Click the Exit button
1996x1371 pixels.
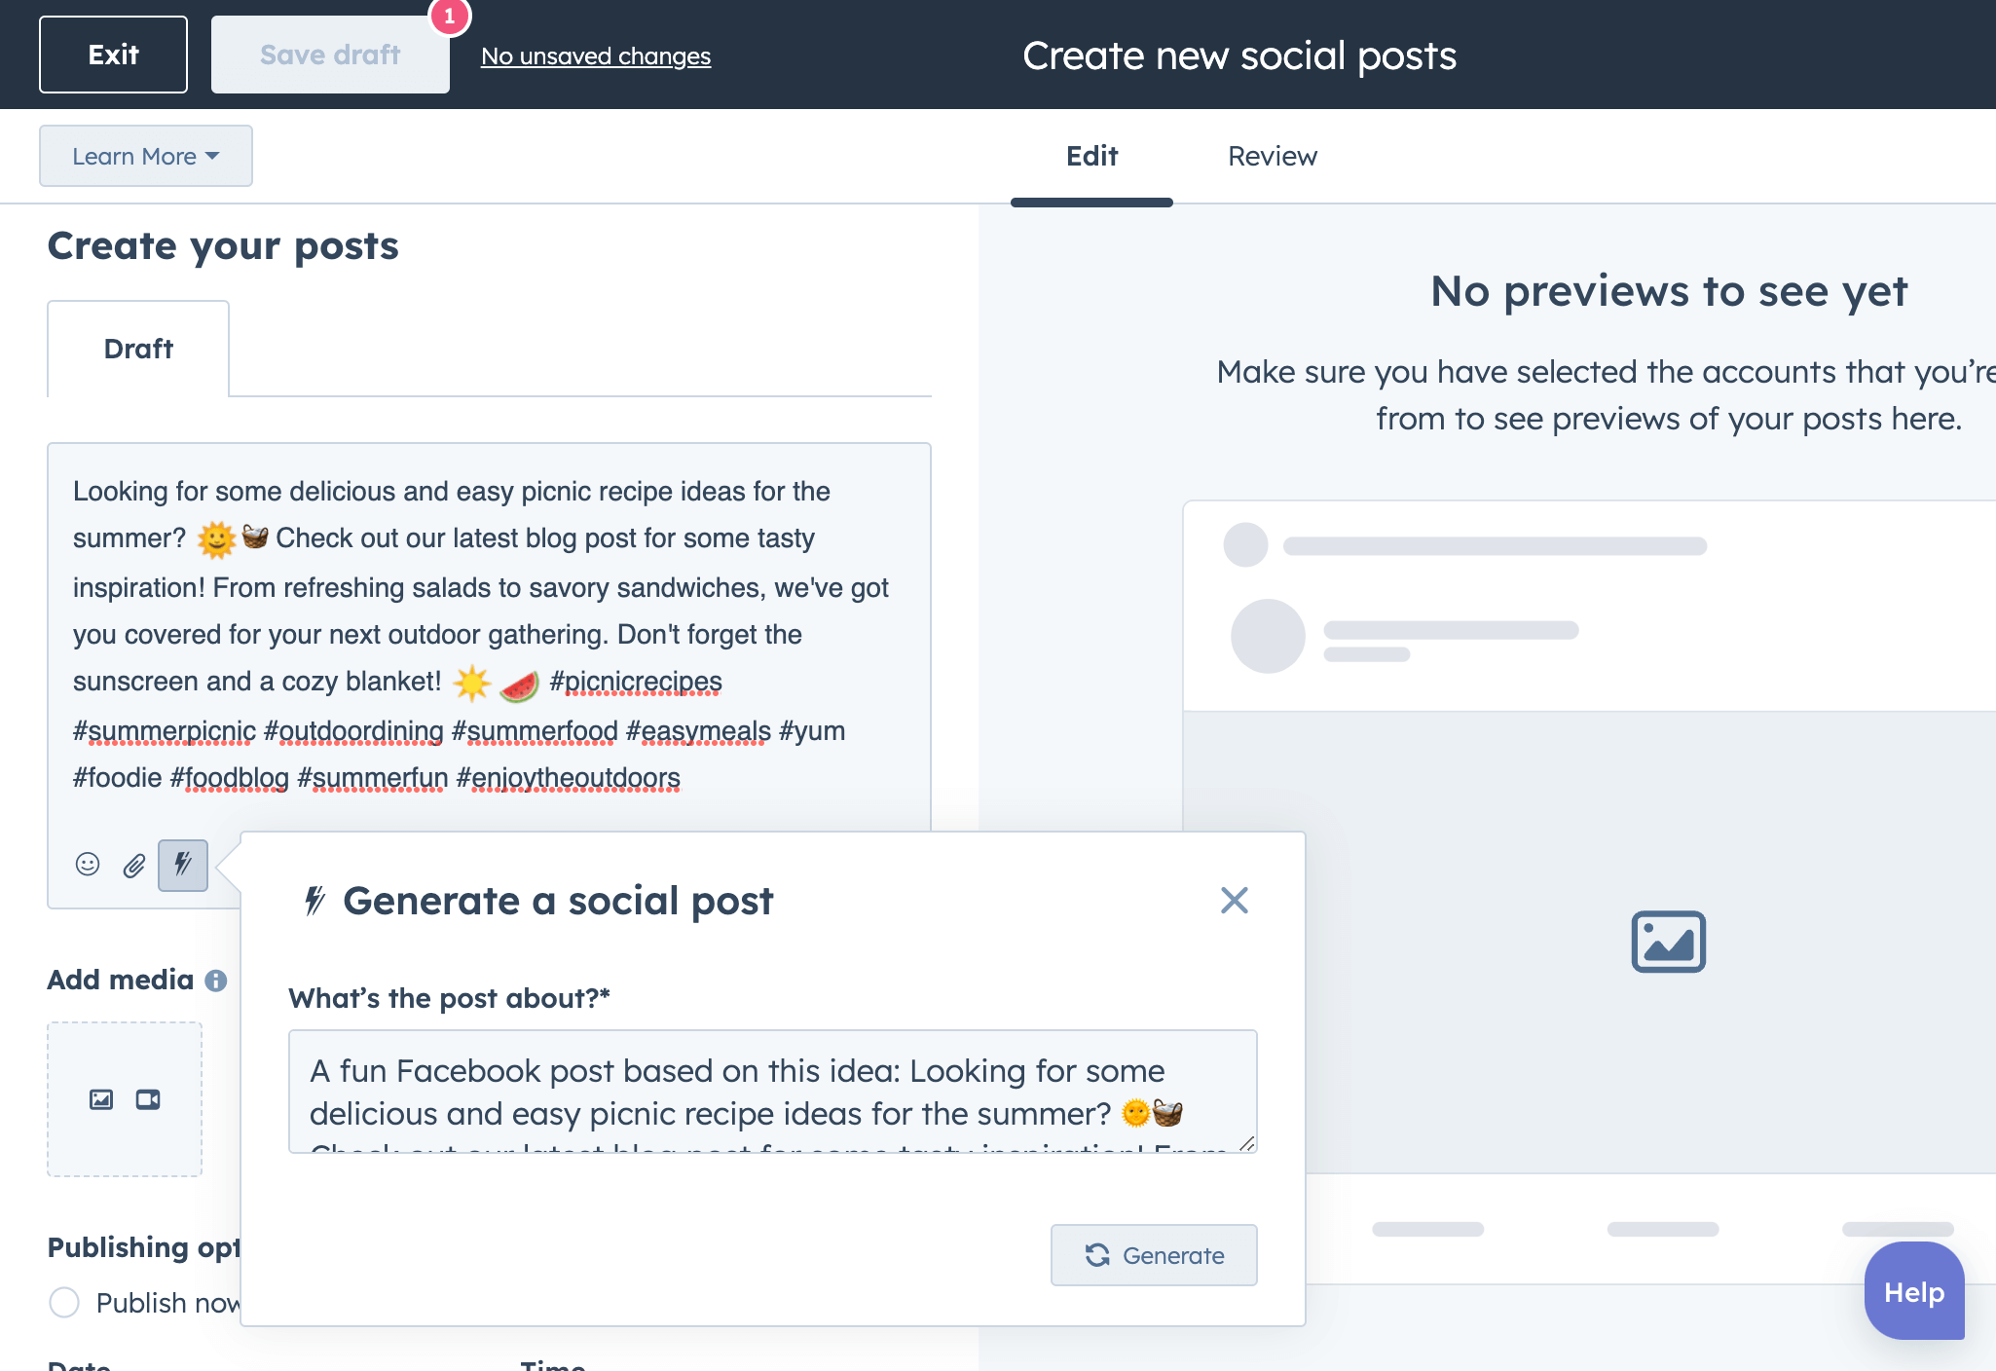(x=114, y=55)
